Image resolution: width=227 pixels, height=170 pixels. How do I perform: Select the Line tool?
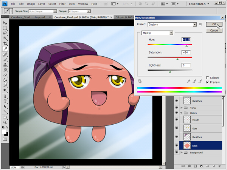[5, 111]
